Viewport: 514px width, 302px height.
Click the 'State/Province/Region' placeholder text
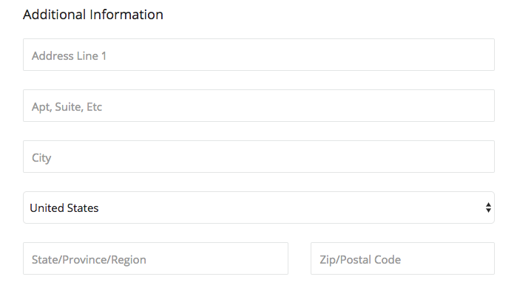tap(89, 259)
